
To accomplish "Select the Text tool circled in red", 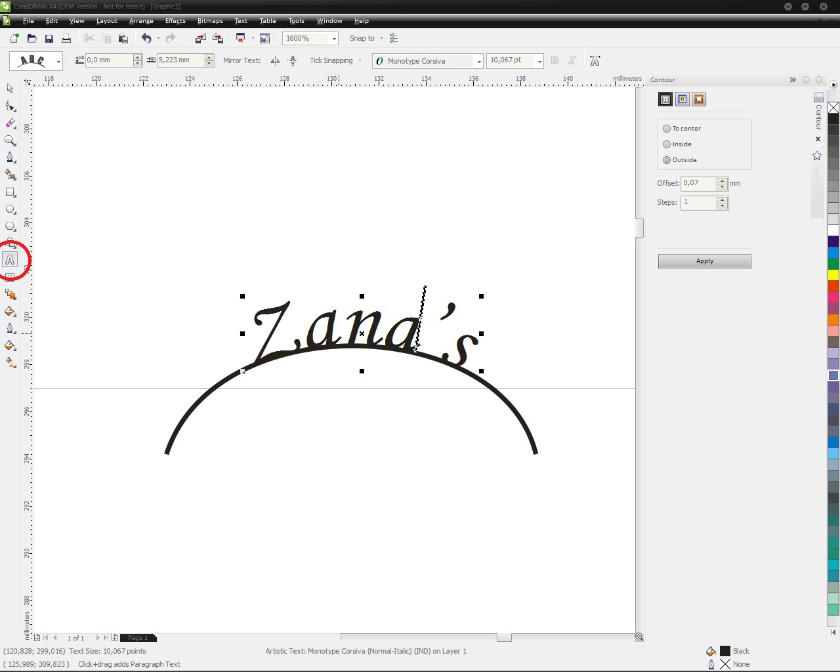I will tap(10, 260).
